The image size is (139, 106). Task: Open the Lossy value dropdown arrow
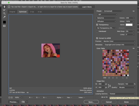[134, 35]
